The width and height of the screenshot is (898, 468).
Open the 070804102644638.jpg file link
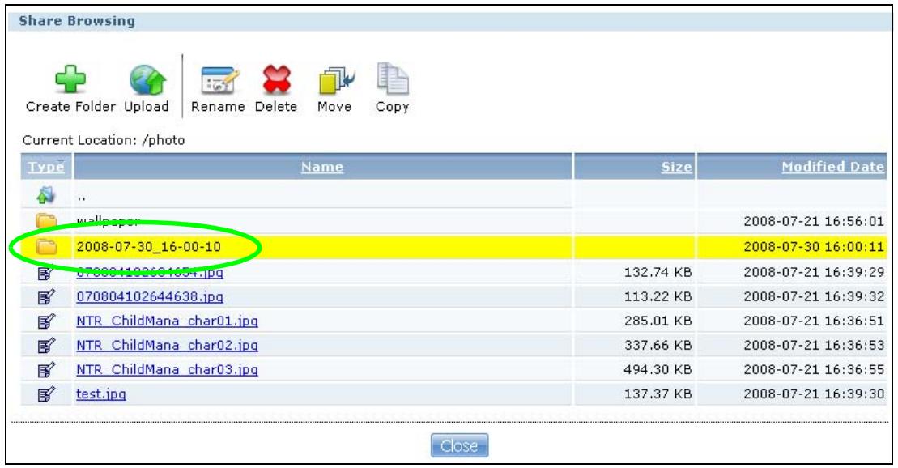click(x=150, y=296)
